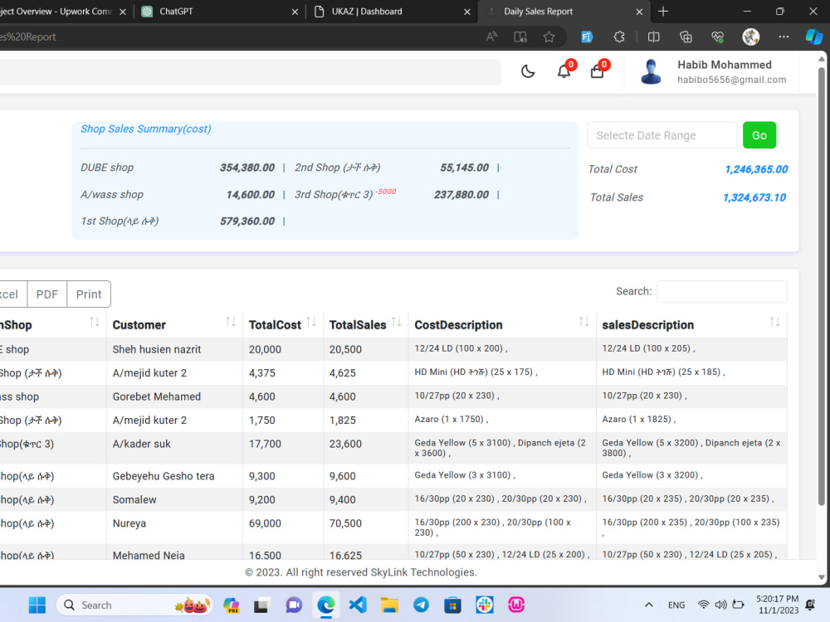This screenshot has width=830, height=622.
Task: Click the table Search field
Action: [722, 291]
